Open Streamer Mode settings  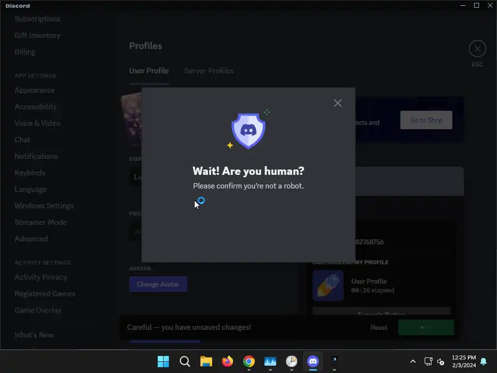point(41,222)
